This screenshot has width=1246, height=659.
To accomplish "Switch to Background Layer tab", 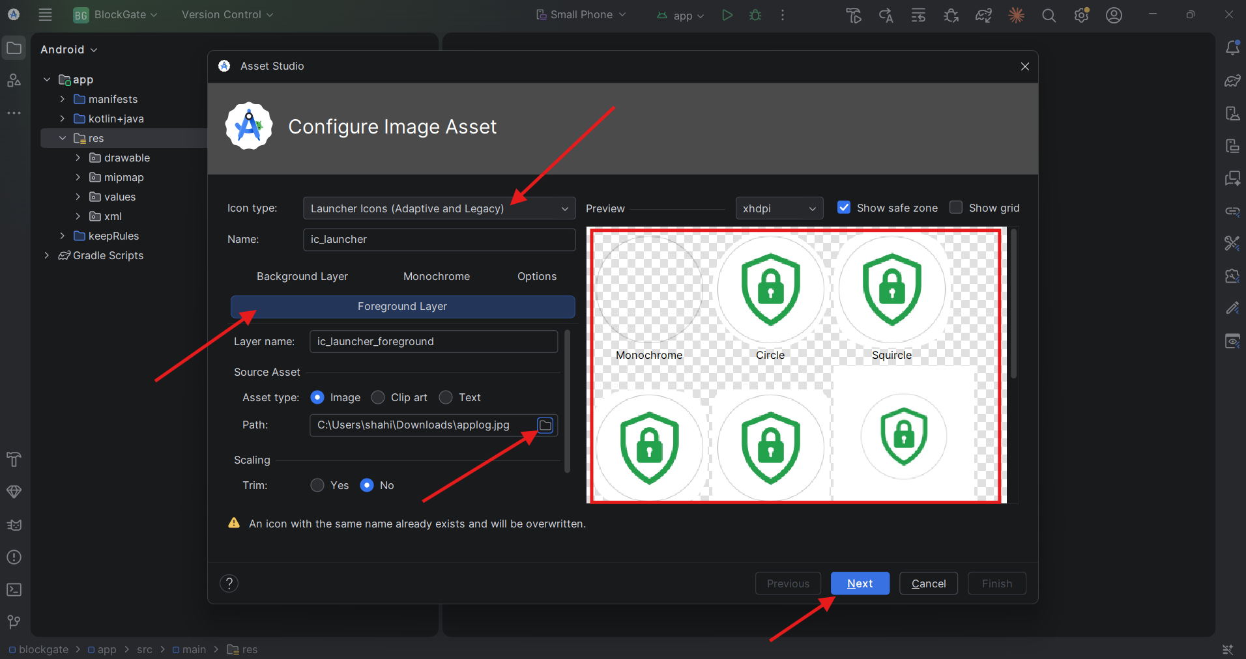I will (302, 276).
